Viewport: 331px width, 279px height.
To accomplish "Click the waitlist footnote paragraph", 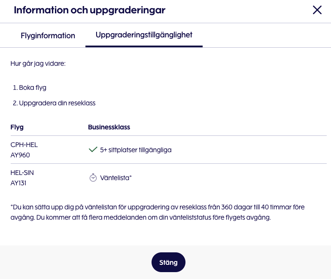I will click(x=157, y=212).
